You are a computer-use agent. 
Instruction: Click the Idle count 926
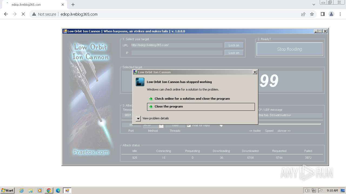pyautogui.click(x=135, y=158)
